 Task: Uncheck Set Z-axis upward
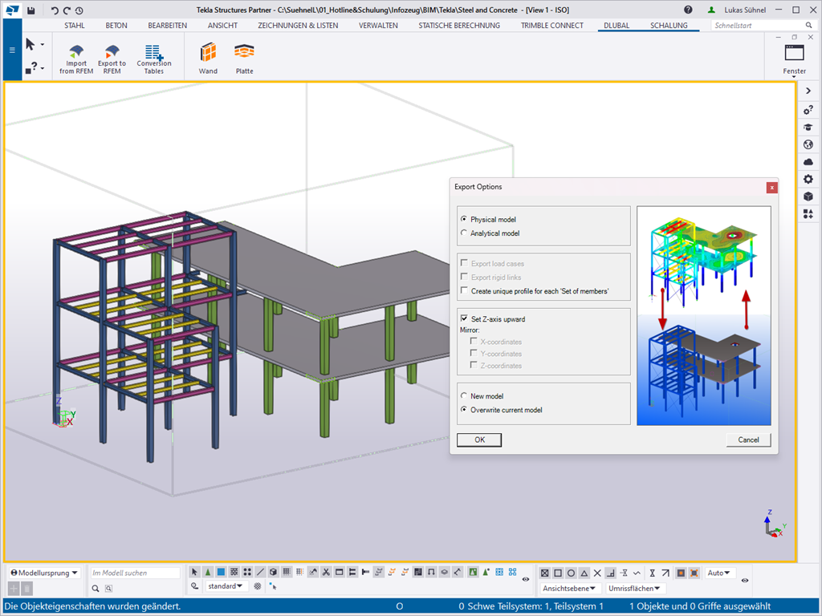coord(464,318)
